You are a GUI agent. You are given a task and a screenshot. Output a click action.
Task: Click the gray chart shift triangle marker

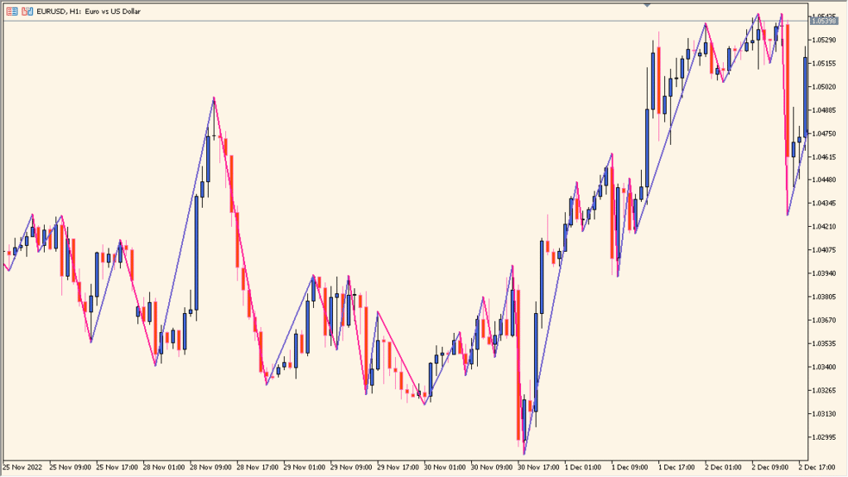647,5
